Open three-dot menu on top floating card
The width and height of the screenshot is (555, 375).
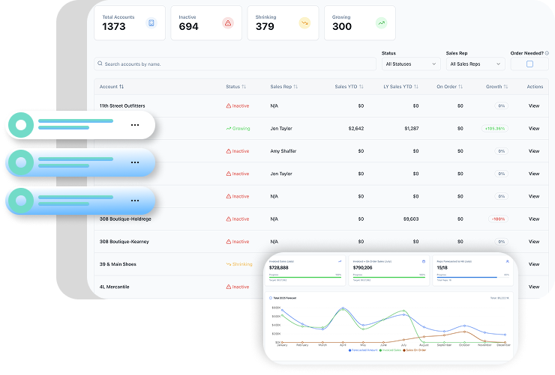pos(135,125)
